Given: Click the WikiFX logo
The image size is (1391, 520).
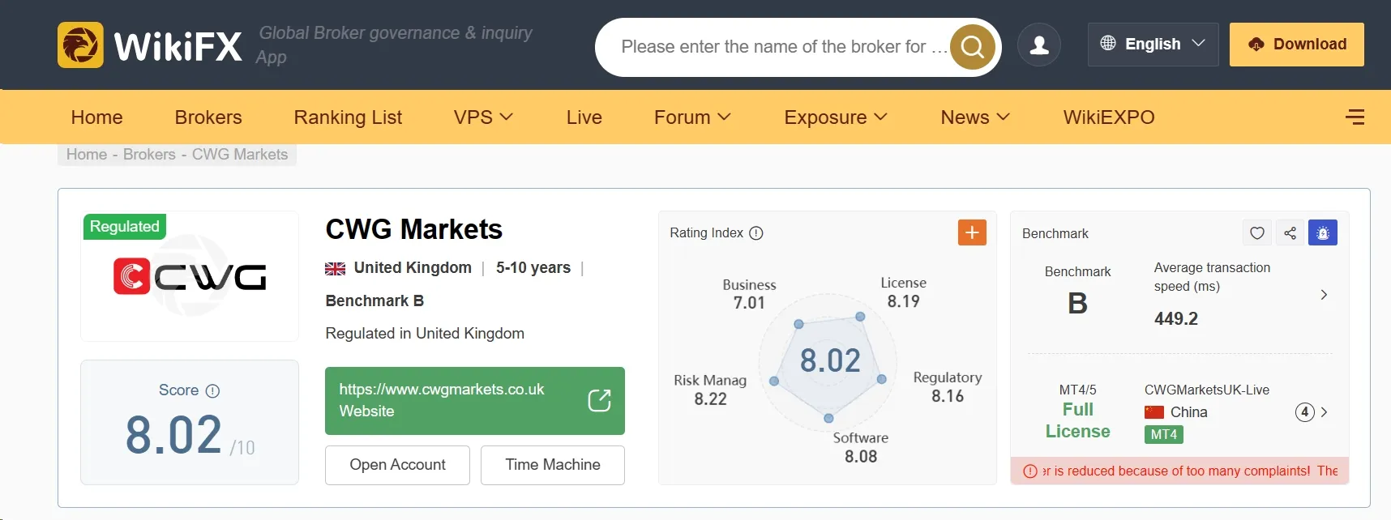Looking at the screenshot, I should click(x=150, y=45).
